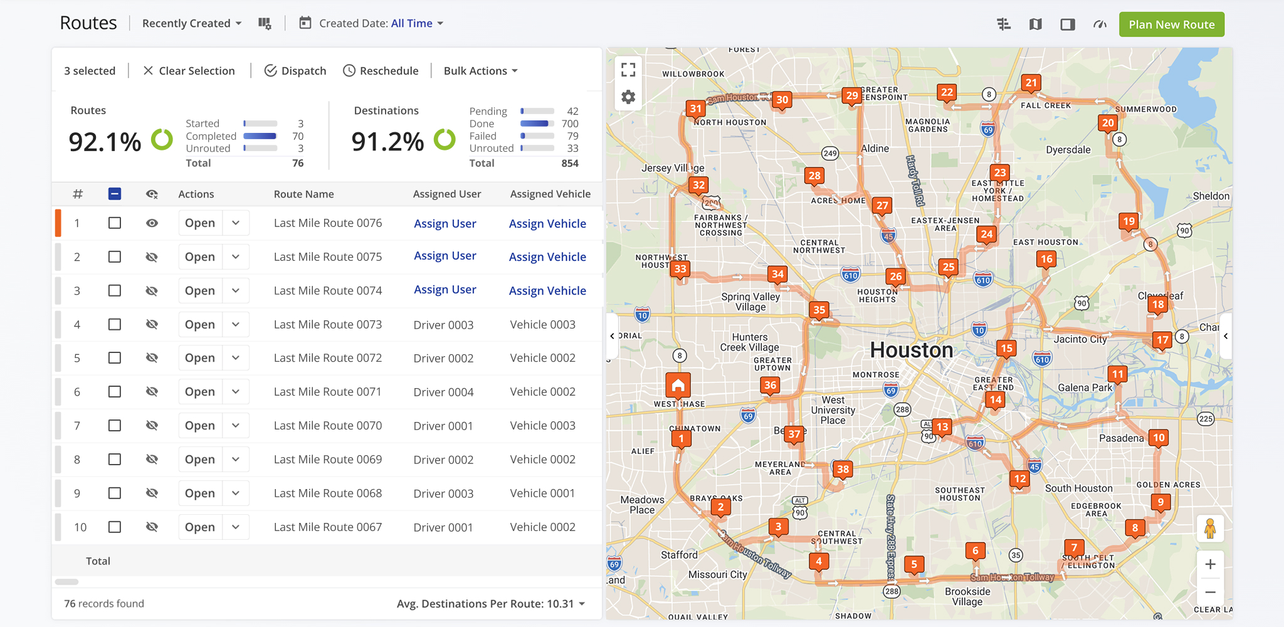Toggle the select-all routes checkbox
The image size is (1284, 627).
[x=114, y=194]
